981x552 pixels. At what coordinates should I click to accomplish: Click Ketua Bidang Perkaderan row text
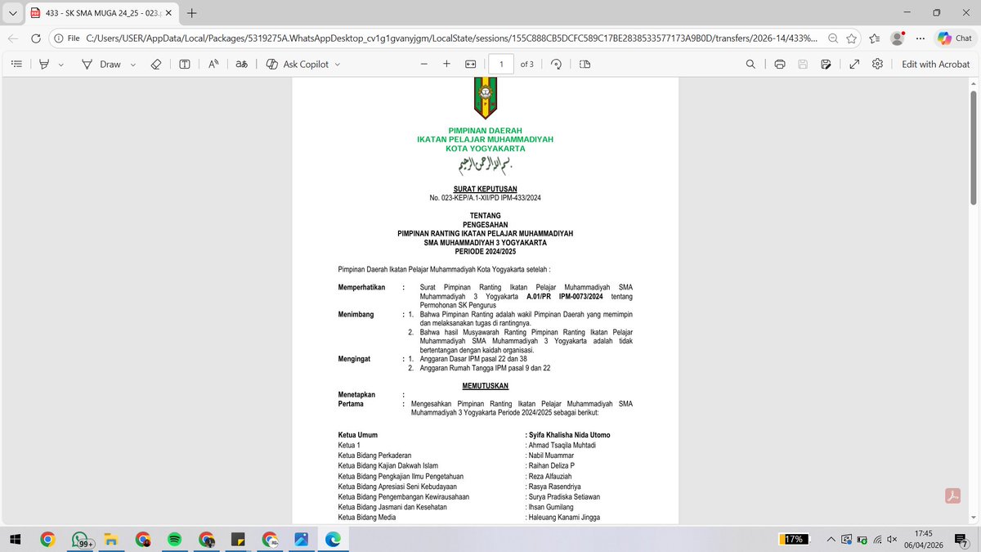tap(374, 455)
